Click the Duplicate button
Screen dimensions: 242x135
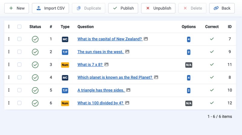click(x=89, y=8)
